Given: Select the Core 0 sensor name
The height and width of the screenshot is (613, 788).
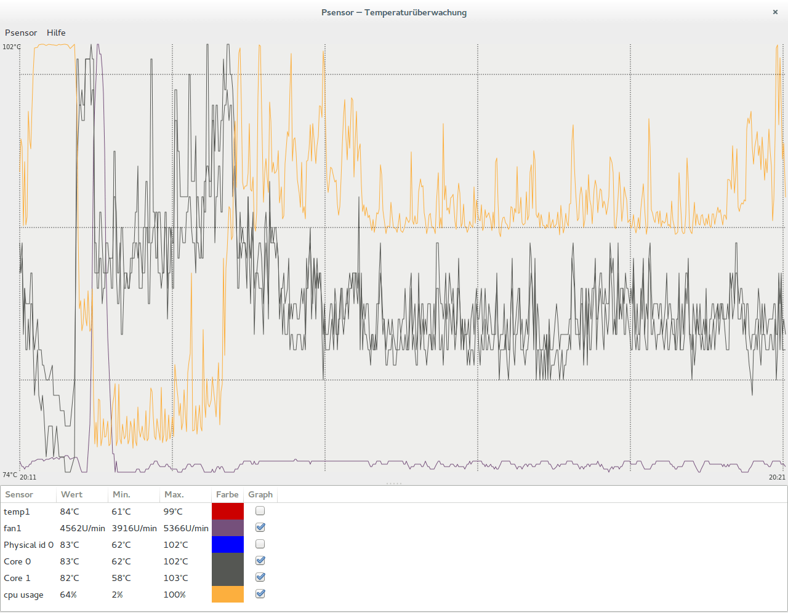Looking at the screenshot, I should (17, 561).
